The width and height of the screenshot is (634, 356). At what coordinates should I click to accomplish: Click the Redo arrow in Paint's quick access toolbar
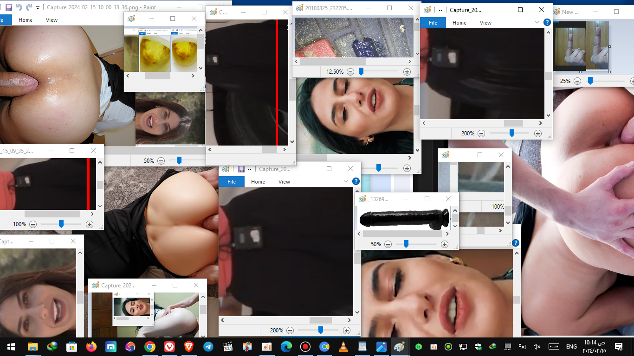(29, 7)
